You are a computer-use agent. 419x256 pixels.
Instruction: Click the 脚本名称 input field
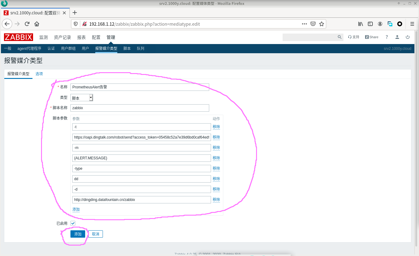tap(140, 108)
